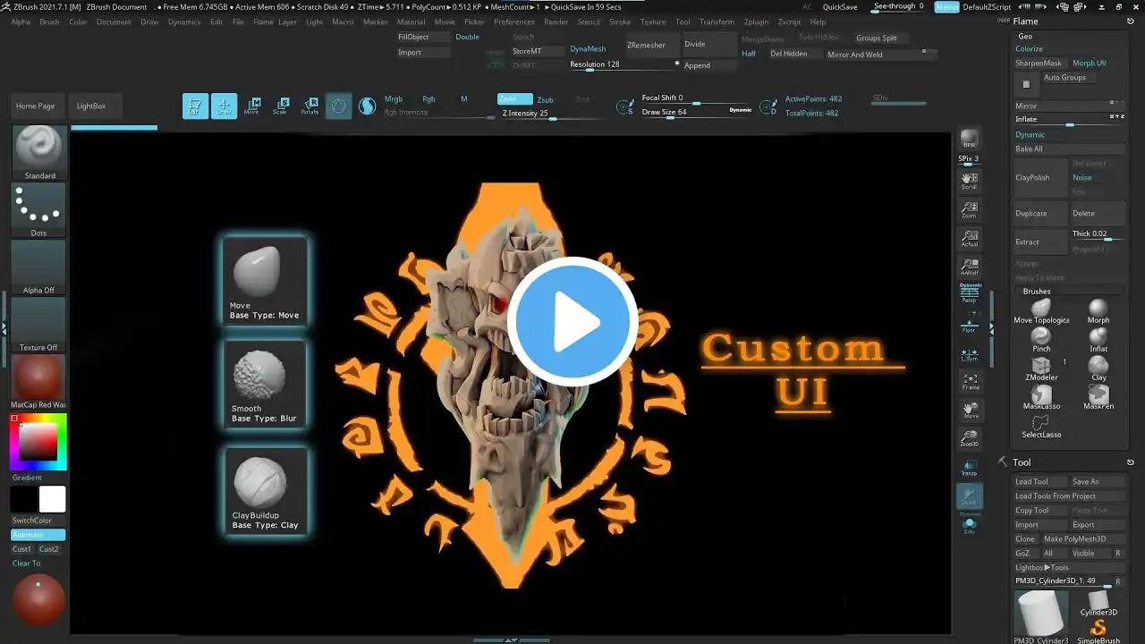Select the PM3D_Cylinder3 tool thumbnail

pos(1041,617)
